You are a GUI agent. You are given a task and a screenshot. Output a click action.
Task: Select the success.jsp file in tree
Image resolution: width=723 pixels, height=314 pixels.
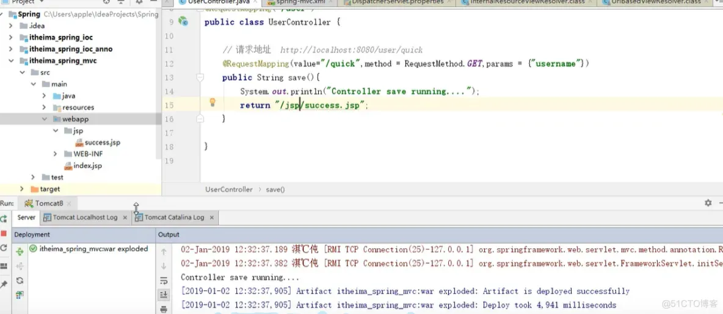(x=102, y=143)
